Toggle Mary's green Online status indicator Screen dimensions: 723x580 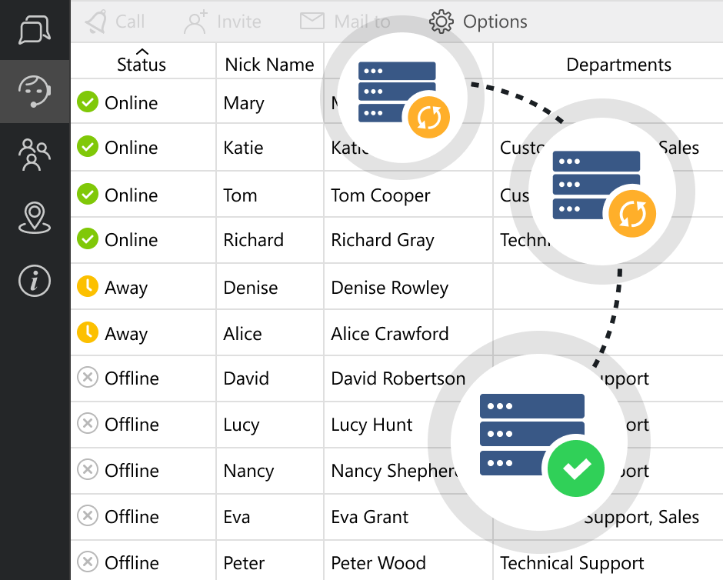click(x=87, y=101)
